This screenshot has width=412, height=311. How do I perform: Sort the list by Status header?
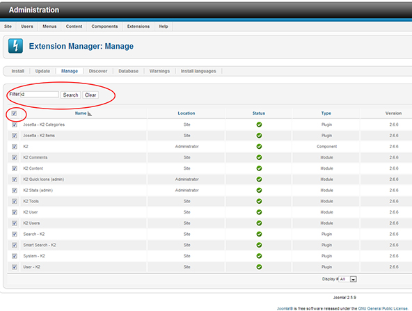tap(259, 113)
